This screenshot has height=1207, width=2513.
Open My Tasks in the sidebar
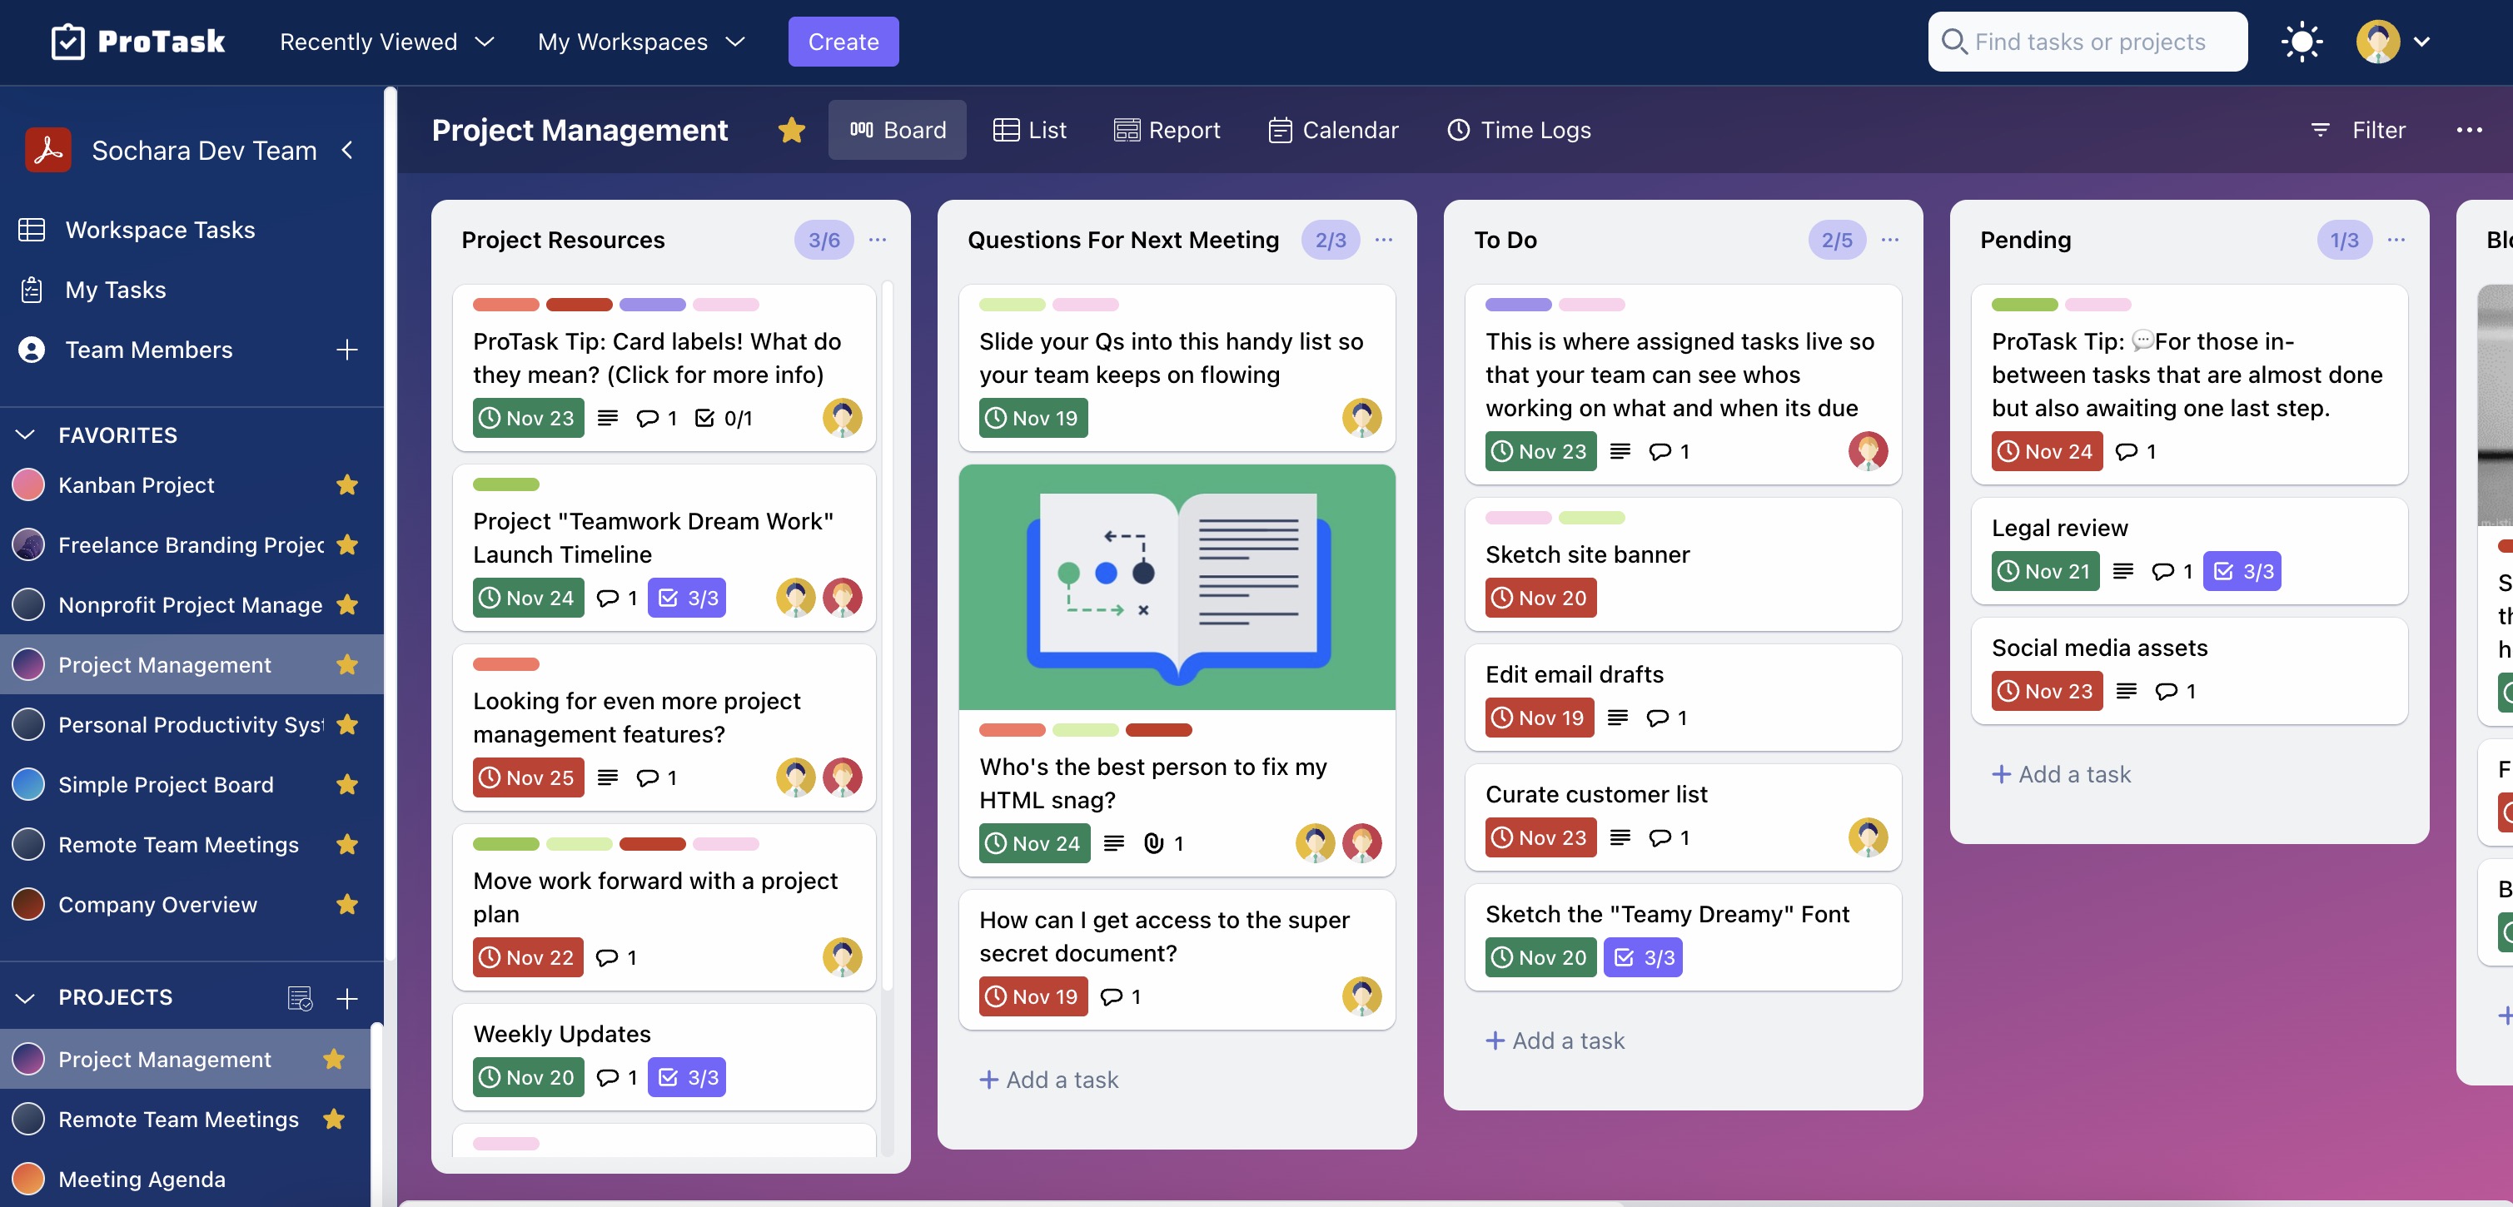point(115,290)
